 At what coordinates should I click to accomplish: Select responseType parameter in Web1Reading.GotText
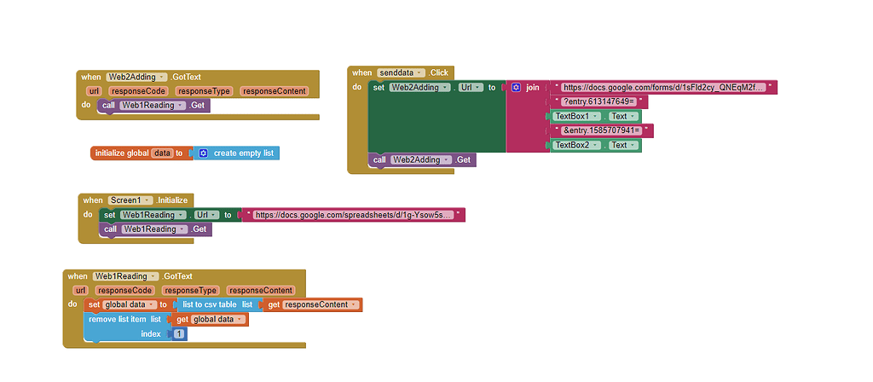point(190,291)
